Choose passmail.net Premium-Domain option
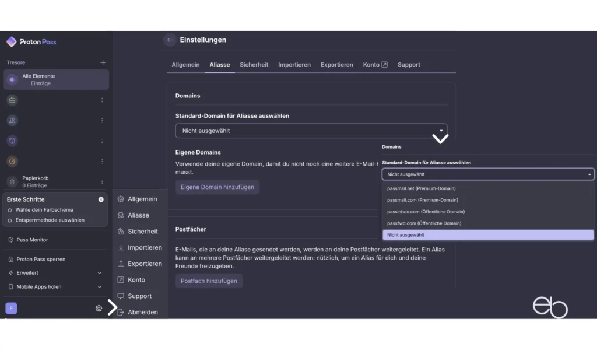Screen dimensions: 597x350 coord(422,188)
